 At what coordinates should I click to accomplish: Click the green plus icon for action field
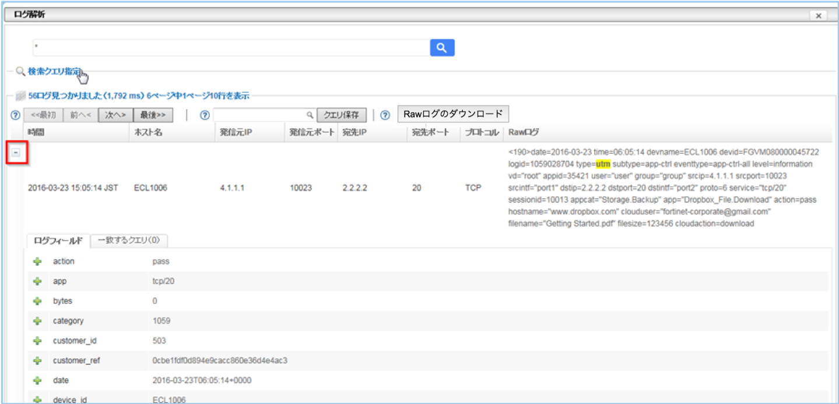tap(38, 262)
